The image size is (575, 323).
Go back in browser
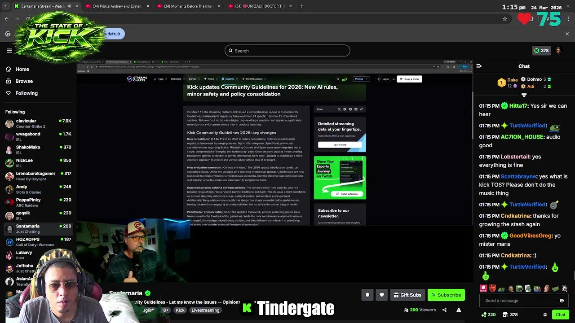(x=6, y=19)
